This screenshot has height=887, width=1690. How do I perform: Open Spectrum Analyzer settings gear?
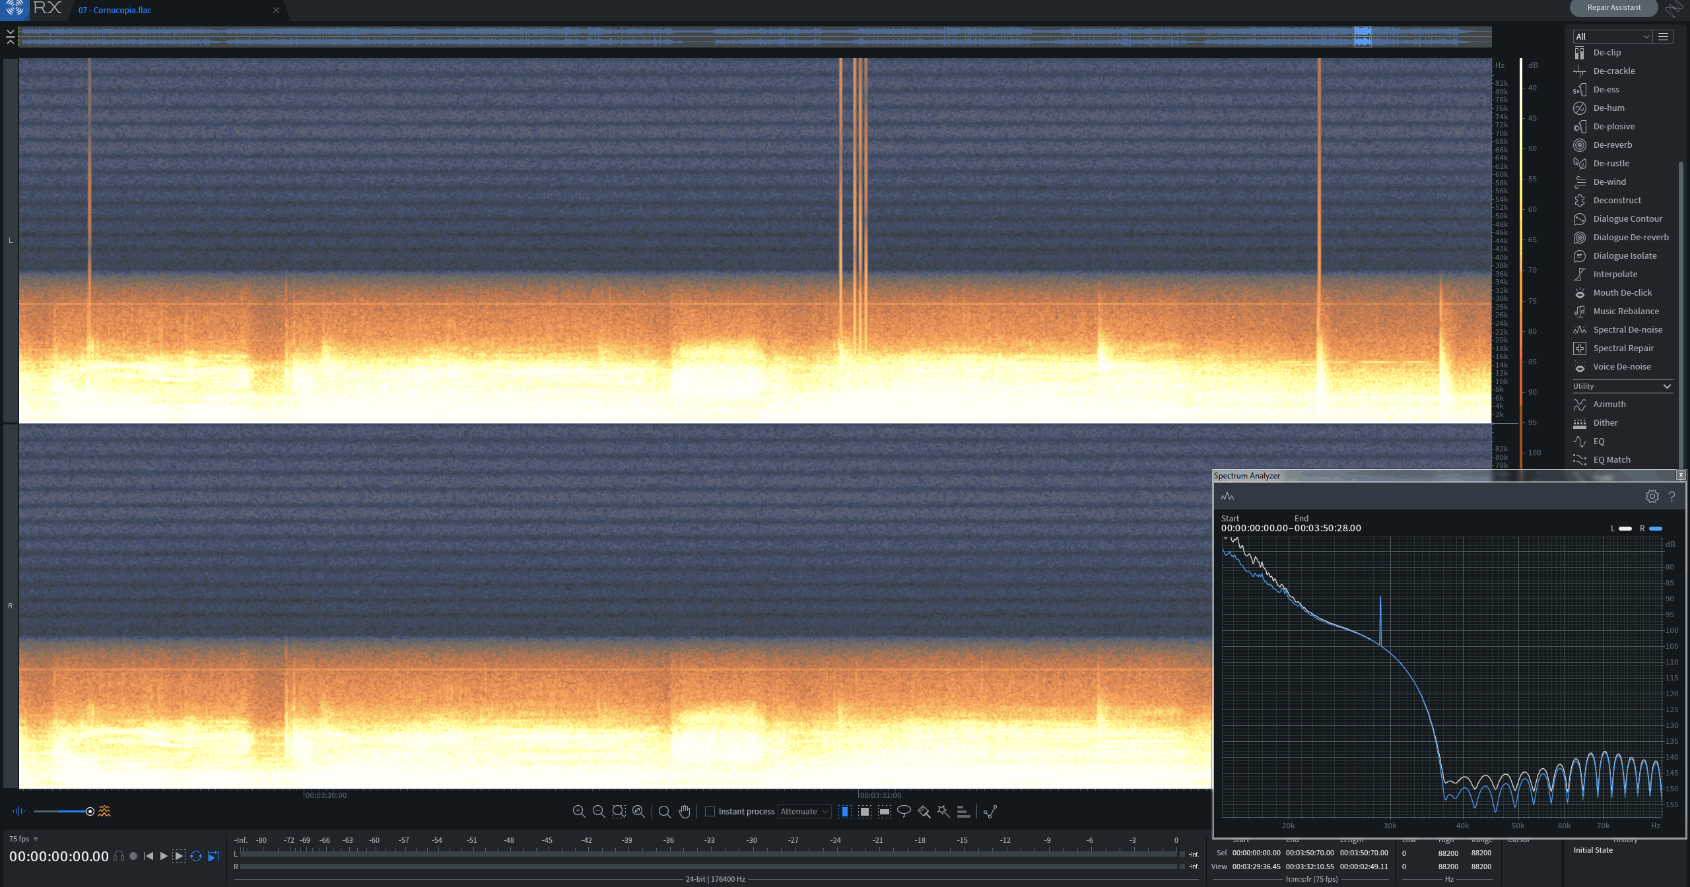coord(1652,496)
